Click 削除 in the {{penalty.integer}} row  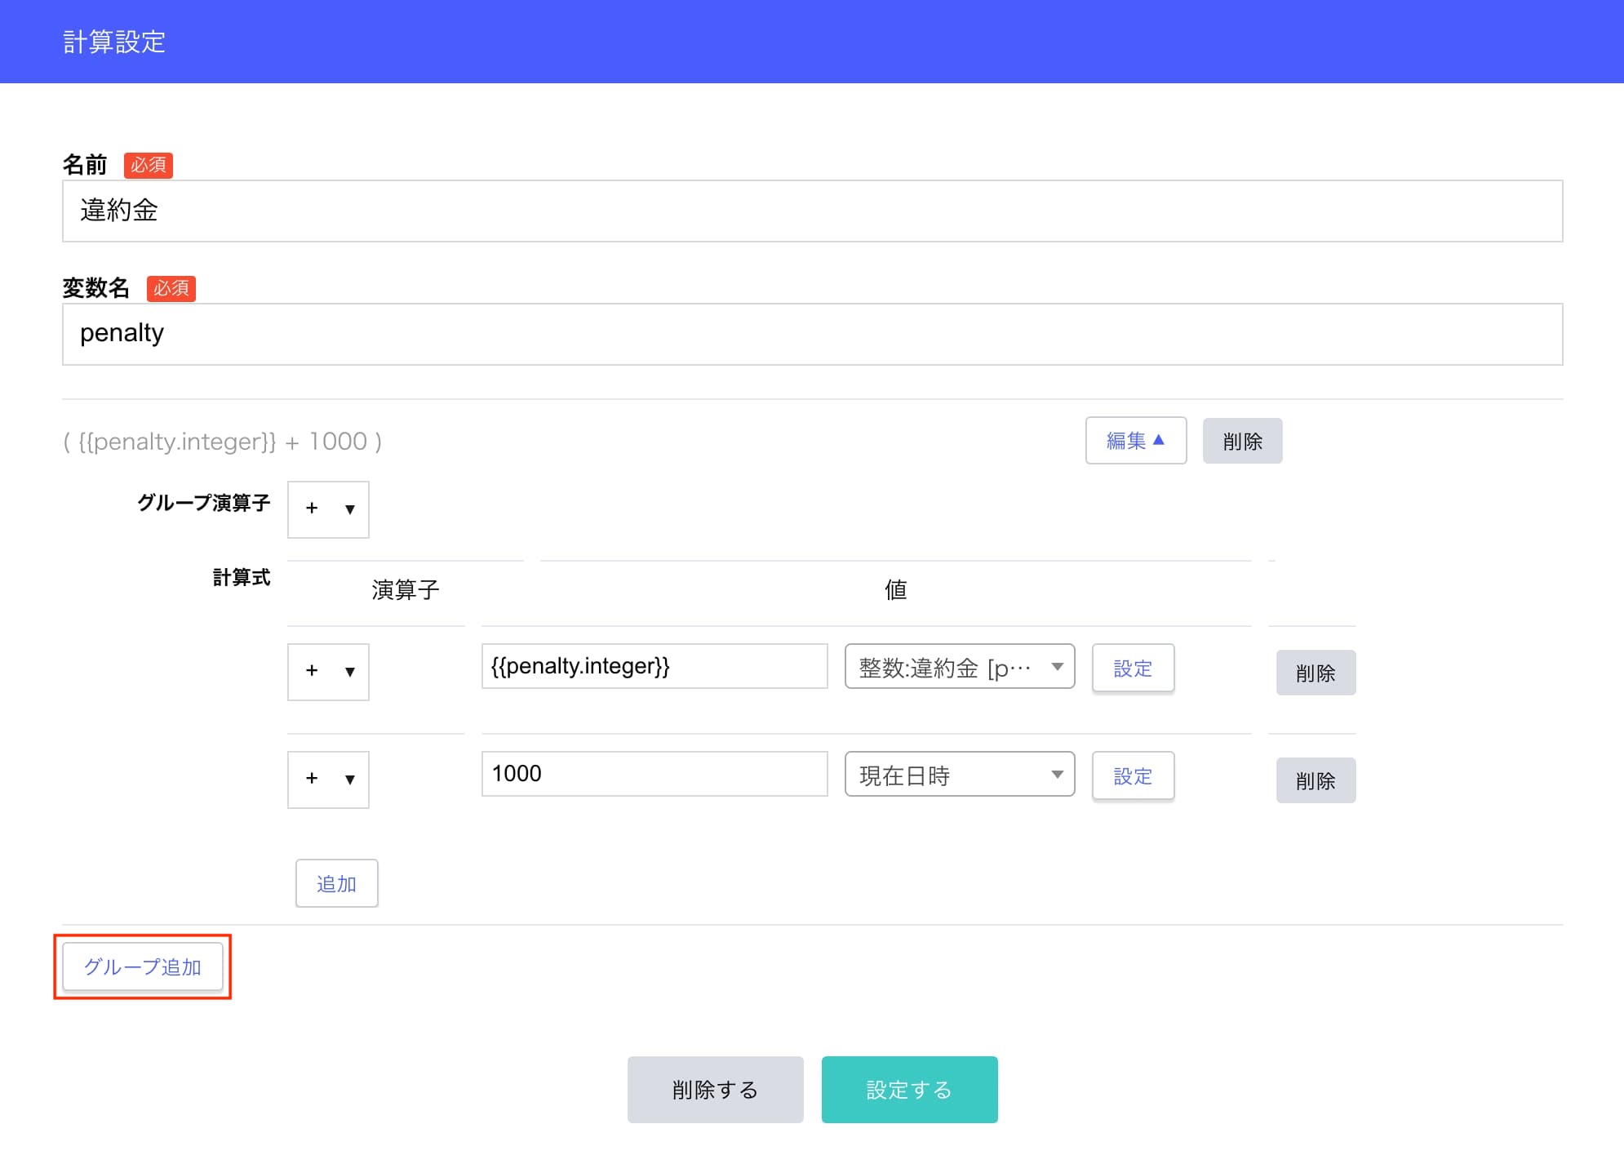[x=1316, y=673]
